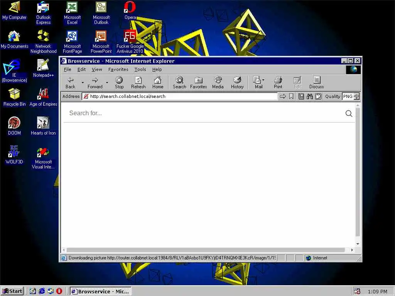Click the bookmark ribbon icon

291,96
